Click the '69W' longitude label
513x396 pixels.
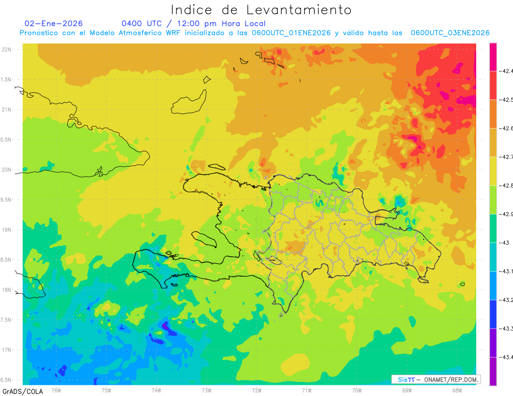[x=407, y=390]
